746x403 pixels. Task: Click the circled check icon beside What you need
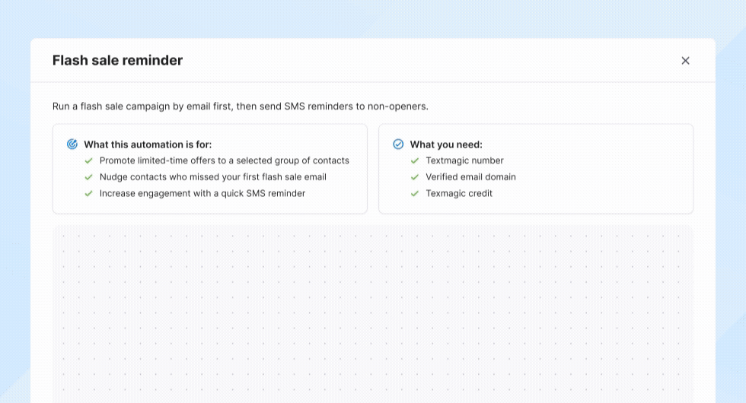pos(398,144)
